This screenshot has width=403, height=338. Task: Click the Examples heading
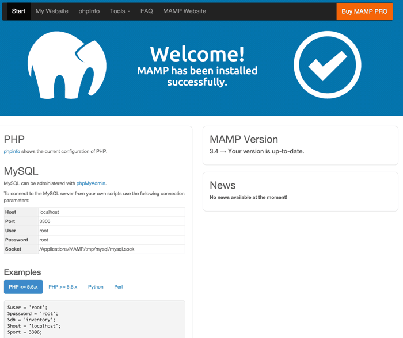(22, 272)
